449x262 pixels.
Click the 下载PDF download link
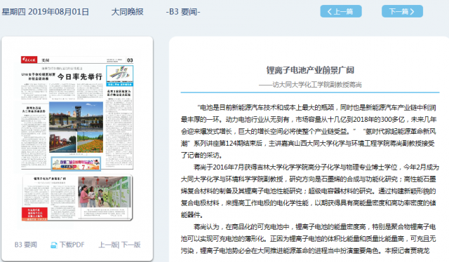point(72,245)
